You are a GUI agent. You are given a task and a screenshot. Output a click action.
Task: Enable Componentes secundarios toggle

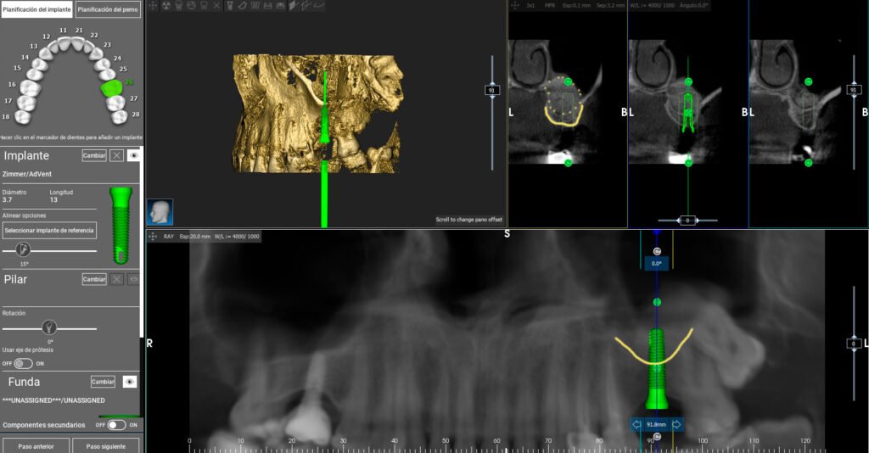tap(117, 425)
